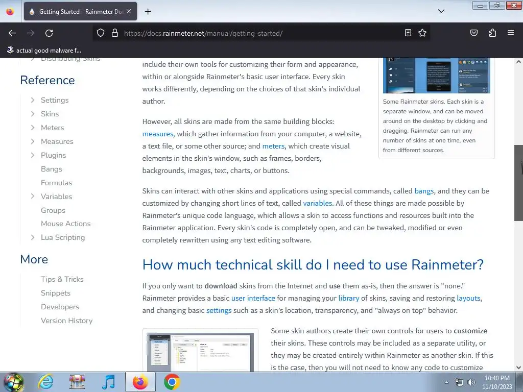Open Mouse Actions in the sidebar

pos(66,224)
